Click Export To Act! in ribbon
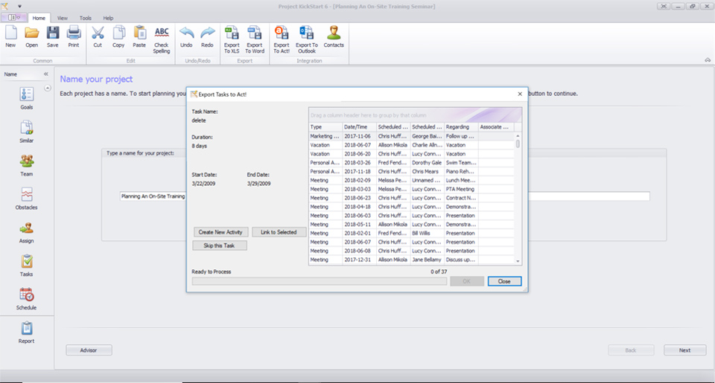 pos(282,40)
